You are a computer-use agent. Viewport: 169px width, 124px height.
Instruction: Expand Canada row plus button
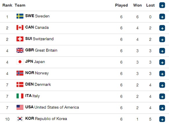click(162, 28)
